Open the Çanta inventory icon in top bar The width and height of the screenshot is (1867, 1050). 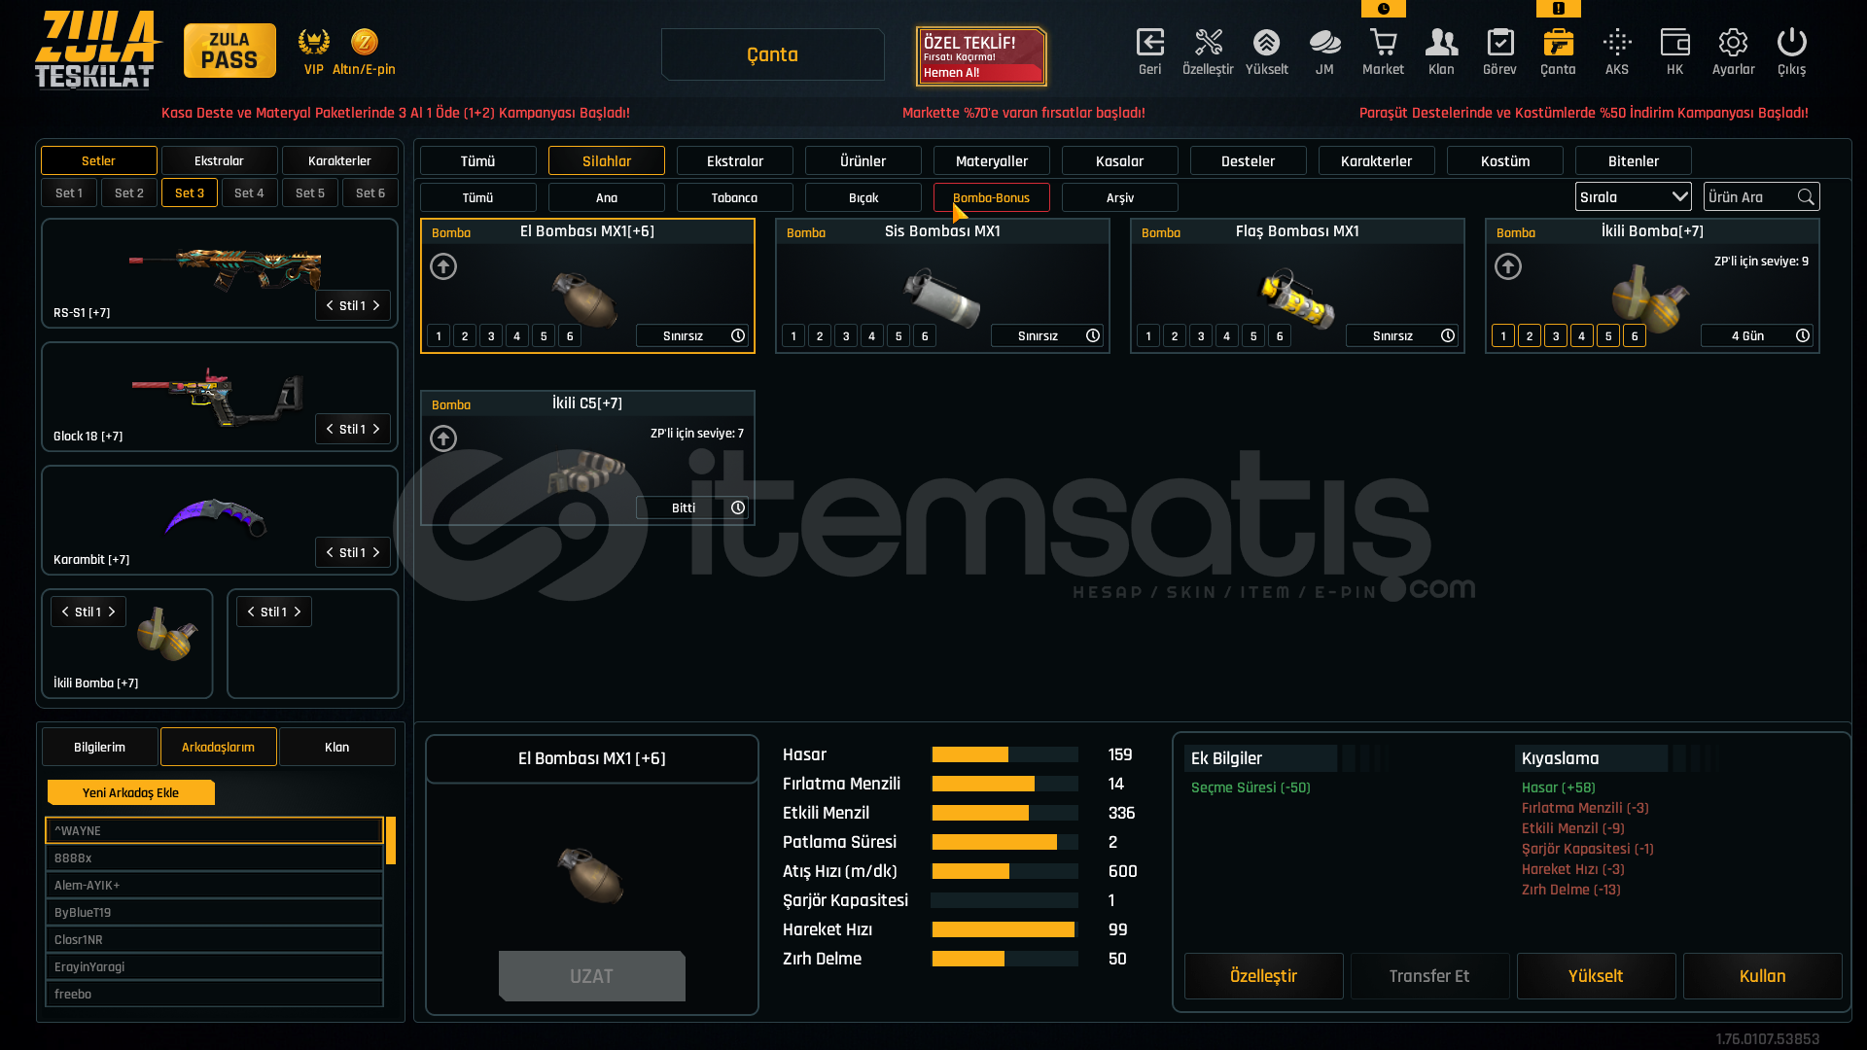point(1558,42)
